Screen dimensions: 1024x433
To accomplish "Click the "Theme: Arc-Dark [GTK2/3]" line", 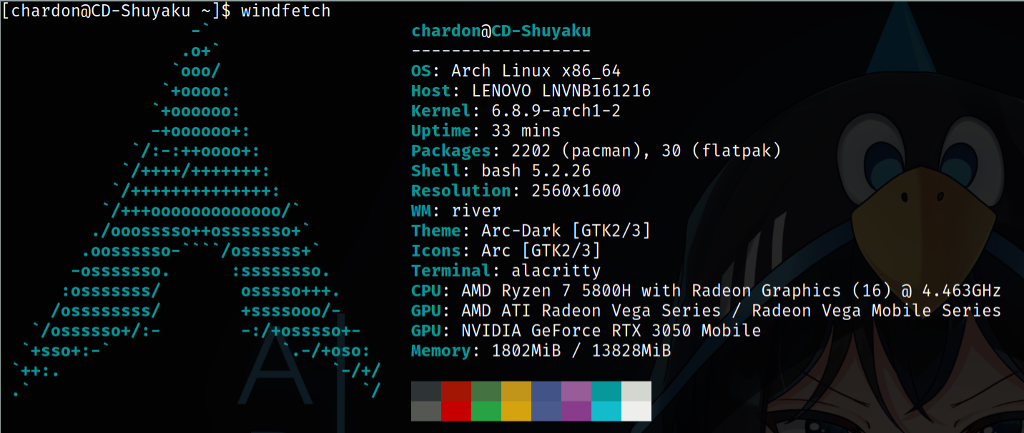I will pyautogui.click(x=531, y=232).
